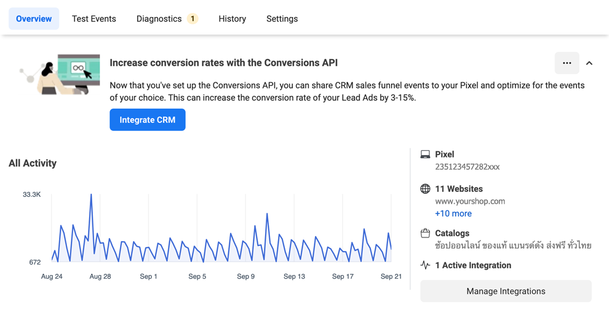Open the History tab
The height and width of the screenshot is (326, 609).
232,19
